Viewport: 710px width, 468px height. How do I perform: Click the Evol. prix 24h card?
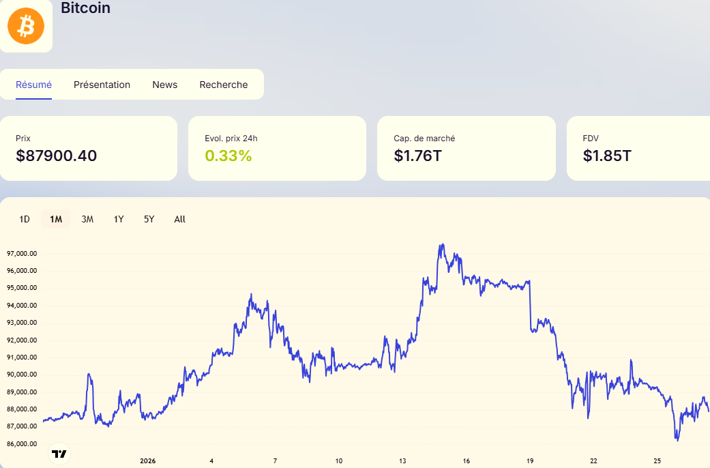[x=277, y=148]
